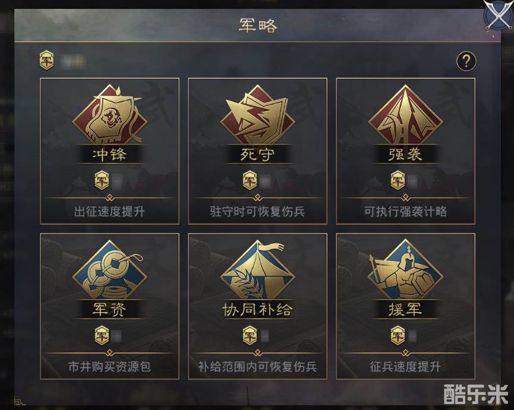
Task: Select the 军资 coins icon
Action: [x=110, y=269]
